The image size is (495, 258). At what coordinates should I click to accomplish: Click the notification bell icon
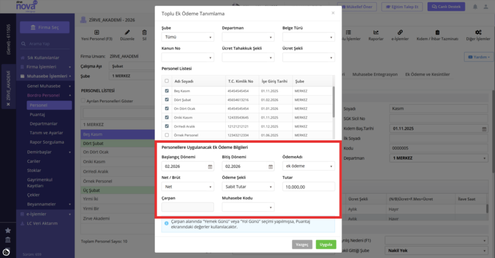pyautogui.click(x=475, y=7)
